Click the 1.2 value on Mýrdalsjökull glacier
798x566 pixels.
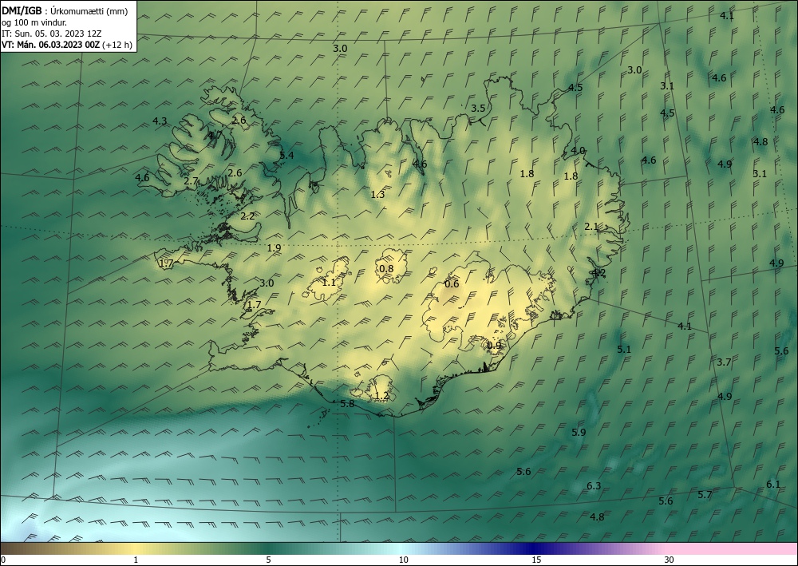point(381,396)
